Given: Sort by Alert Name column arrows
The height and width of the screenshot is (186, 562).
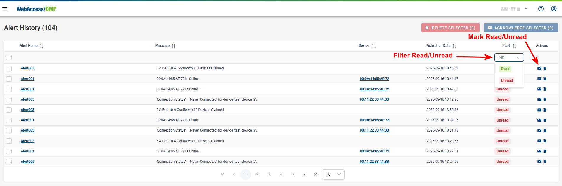Looking at the screenshot, I should 41,46.
